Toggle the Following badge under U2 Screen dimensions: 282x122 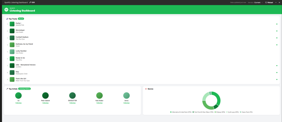click(18, 103)
